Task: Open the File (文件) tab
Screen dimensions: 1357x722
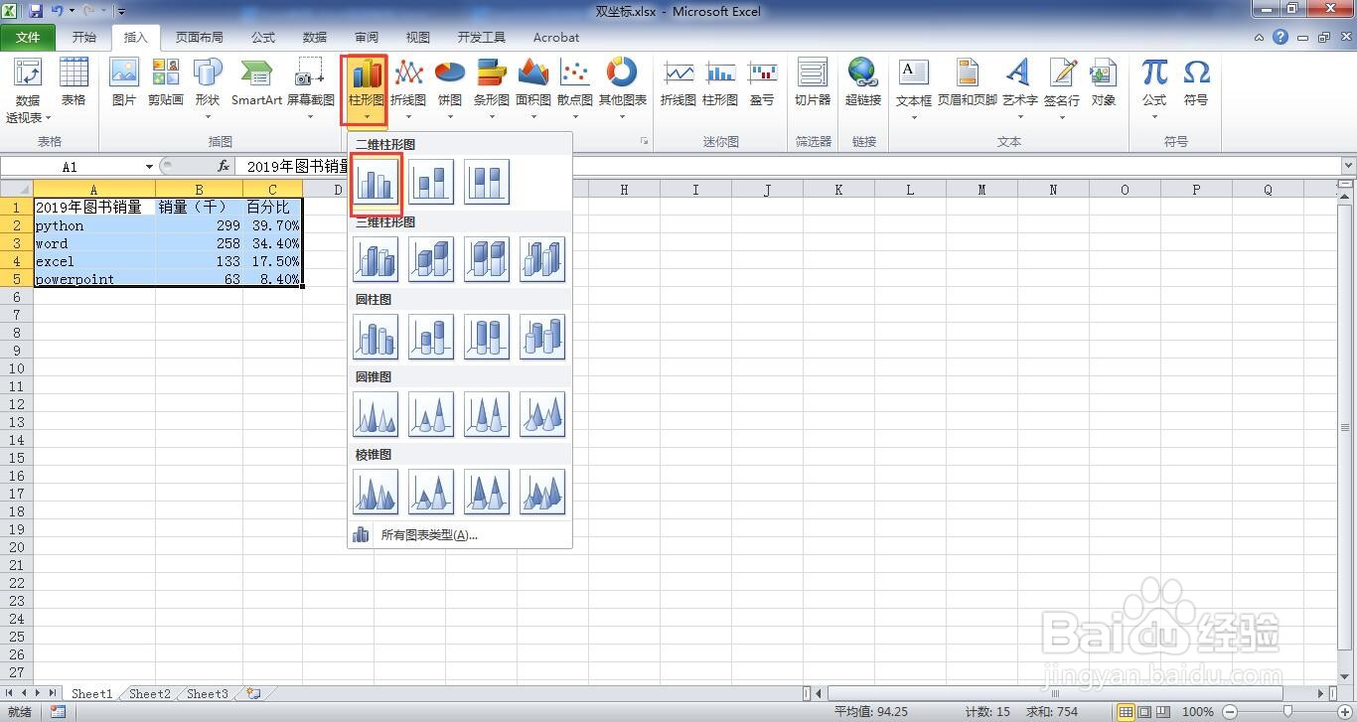Action: (29, 37)
